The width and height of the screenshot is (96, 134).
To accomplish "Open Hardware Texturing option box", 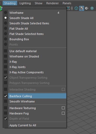I will point(63,108).
